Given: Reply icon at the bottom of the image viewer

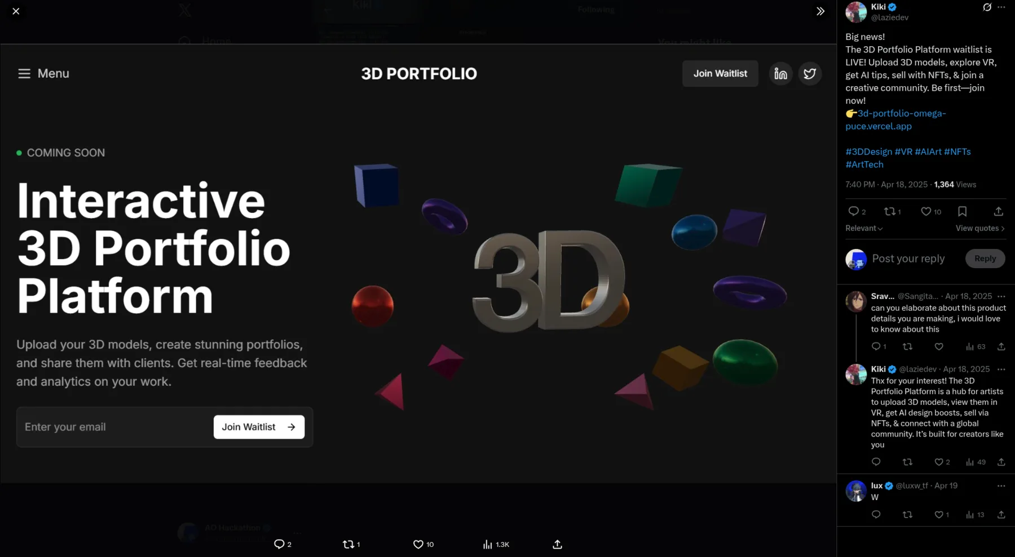Looking at the screenshot, I should [279, 544].
